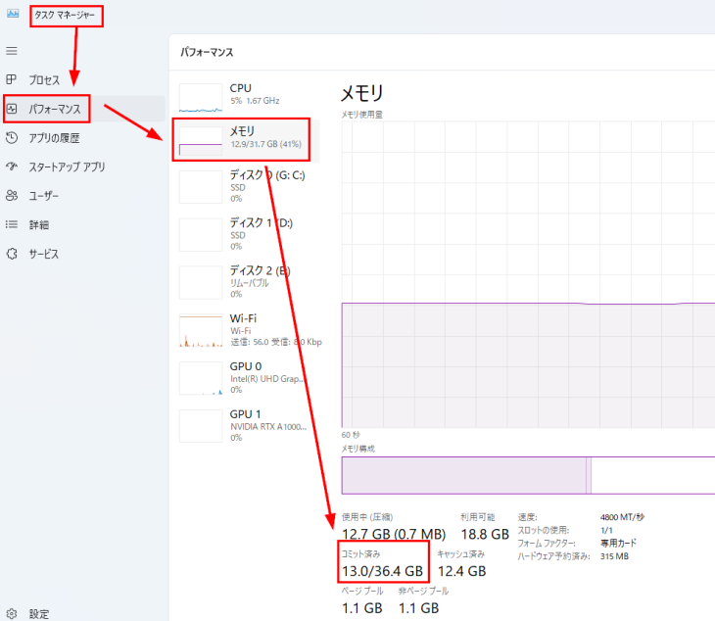Click the 設定 gear icon
Image resolution: width=715 pixels, height=621 pixels.
12,614
